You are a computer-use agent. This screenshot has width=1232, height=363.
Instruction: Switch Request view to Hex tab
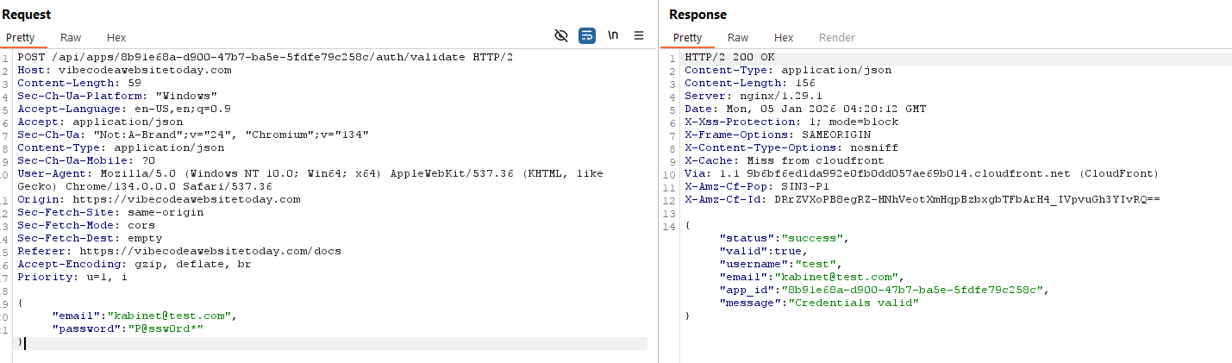click(x=116, y=38)
